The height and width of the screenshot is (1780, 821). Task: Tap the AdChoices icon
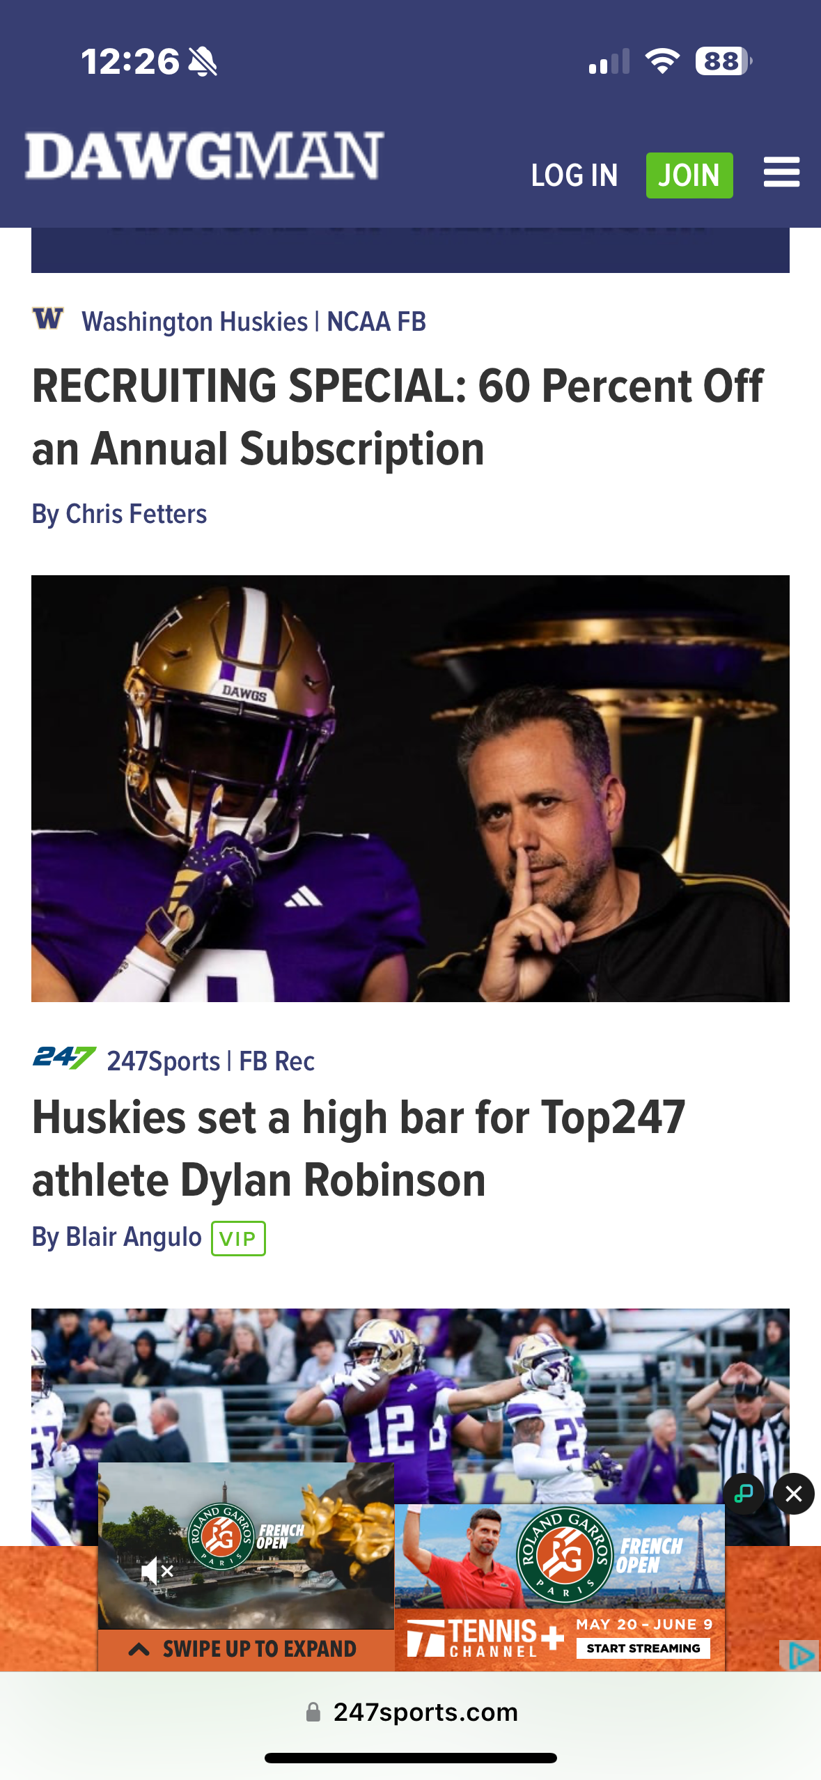pyautogui.click(x=800, y=1655)
